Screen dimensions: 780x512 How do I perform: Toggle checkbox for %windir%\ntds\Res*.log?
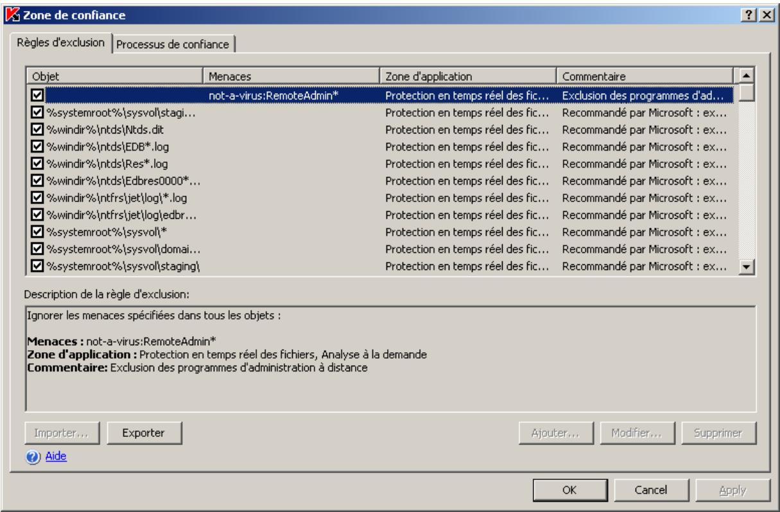tap(37, 164)
